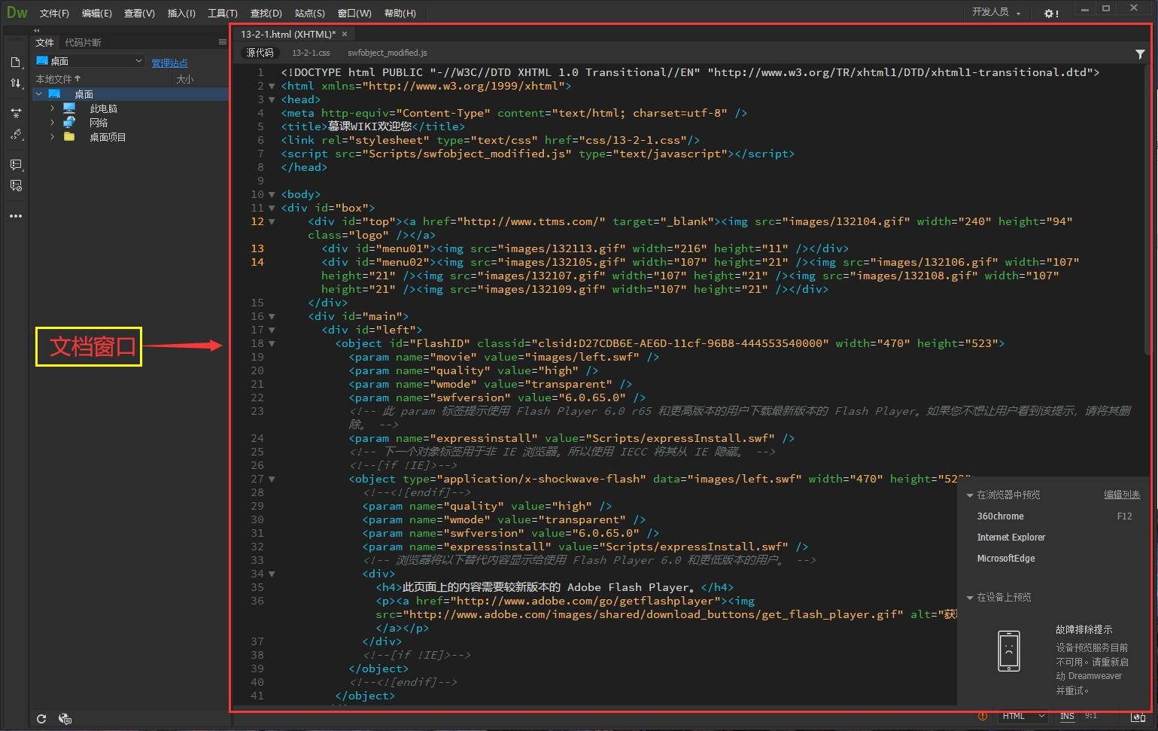Viewport: 1158px width, 731px height.
Task: Open the sync settings gear icon
Action: [x=1051, y=13]
